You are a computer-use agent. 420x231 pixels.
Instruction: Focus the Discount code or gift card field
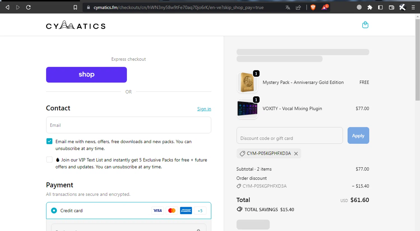290,136
